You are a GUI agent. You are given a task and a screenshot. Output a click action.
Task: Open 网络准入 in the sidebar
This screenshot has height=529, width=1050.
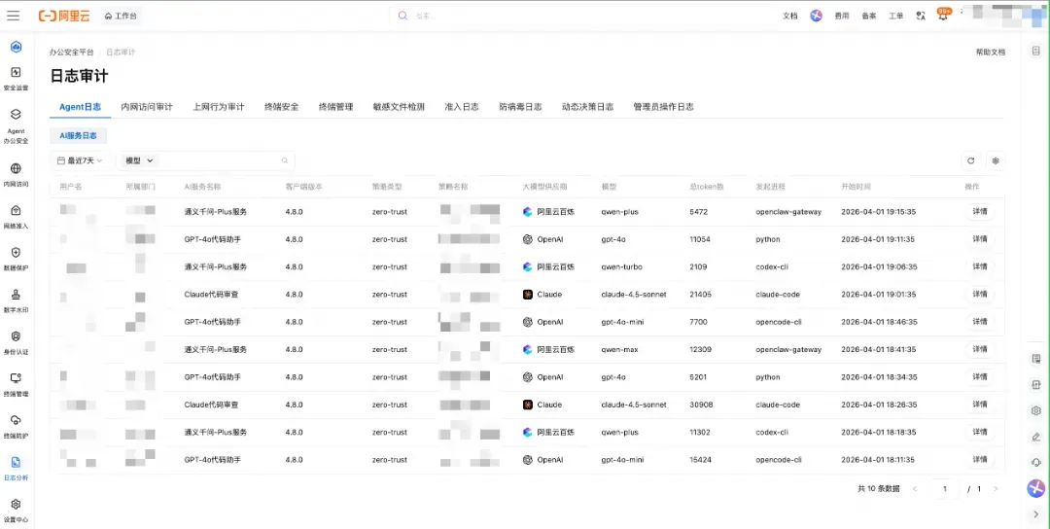point(17,217)
